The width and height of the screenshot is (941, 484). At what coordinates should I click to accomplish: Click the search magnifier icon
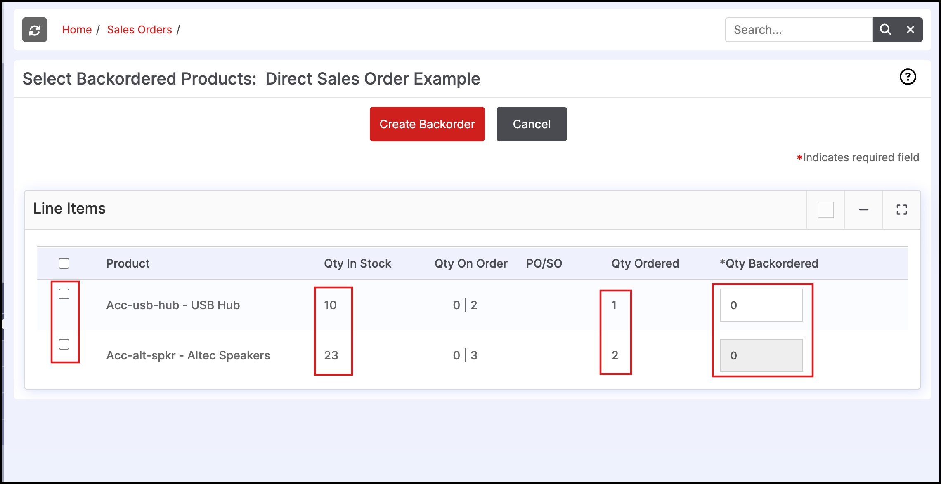[x=885, y=30]
